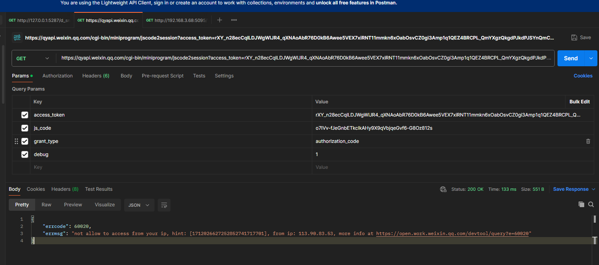Click the Status: 200 OK indicator

tap(467, 189)
